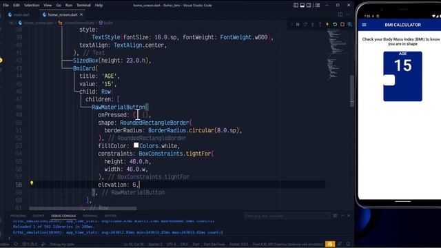Image resolution: width=441 pixels, height=248 pixels.
Task: Open the Selection menu
Action: click(x=32, y=5)
